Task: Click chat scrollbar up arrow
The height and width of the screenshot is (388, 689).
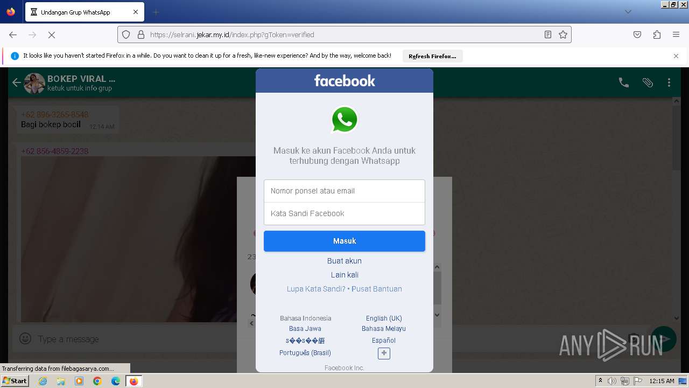Action: click(677, 101)
